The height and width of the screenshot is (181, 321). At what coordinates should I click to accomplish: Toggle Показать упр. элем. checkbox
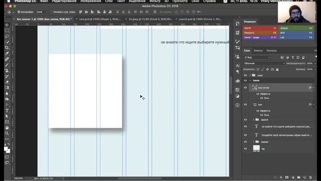pyautogui.click(x=51, y=12)
